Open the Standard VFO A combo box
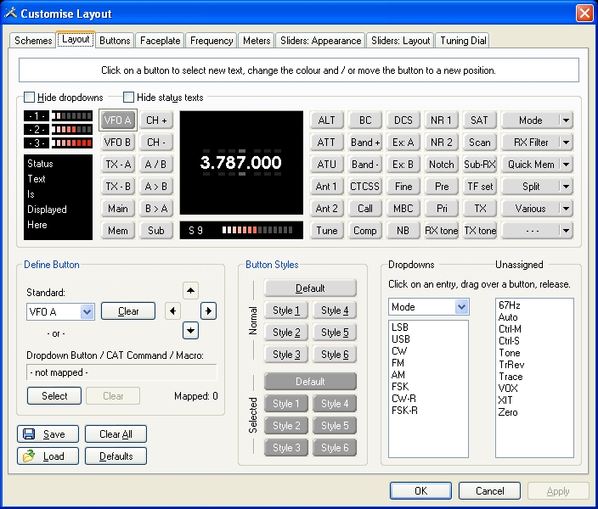598x509 pixels. pos(60,311)
